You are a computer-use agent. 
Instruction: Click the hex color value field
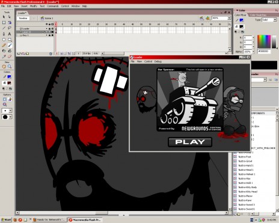[264, 52]
